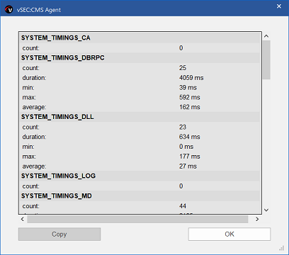Click the duration value 4059 ms
The height and width of the screenshot is (255, 289).
(191, 78)
